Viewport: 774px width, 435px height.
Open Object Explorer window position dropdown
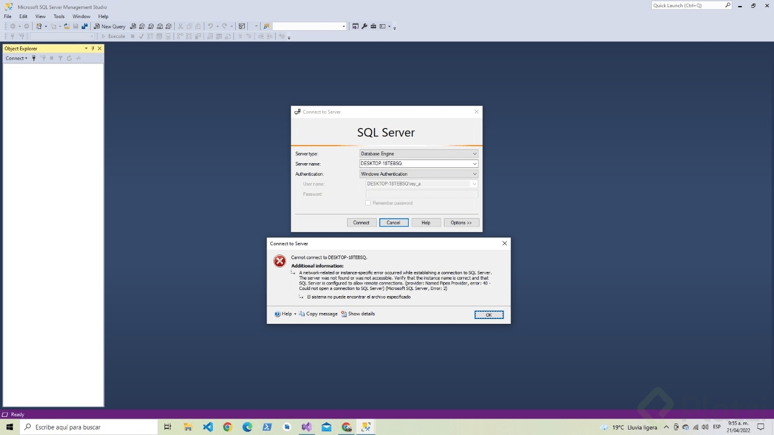coord(86,48)
